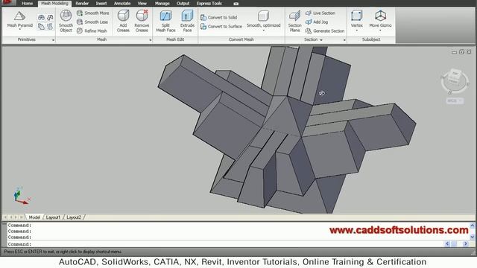Click the Section panel launcher arrow
The width and height of the screenshot is (477, 268).
point(344,39)
